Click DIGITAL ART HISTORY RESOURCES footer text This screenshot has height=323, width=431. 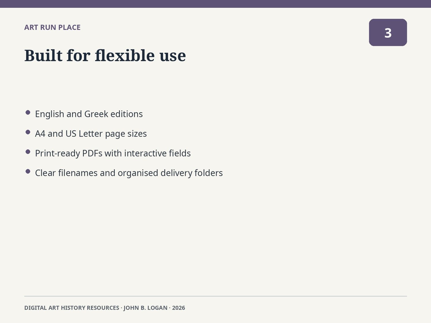click(x=72, y=308)
